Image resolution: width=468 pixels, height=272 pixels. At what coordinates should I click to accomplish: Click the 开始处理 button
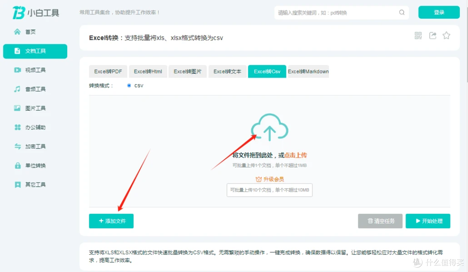pos(428,221)
